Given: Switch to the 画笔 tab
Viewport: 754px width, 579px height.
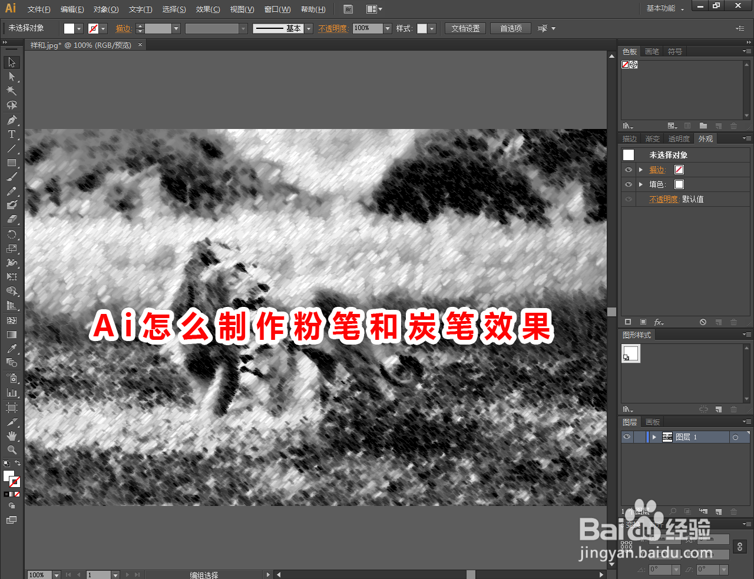Looking at the screenshot, I should click(652, 51).
